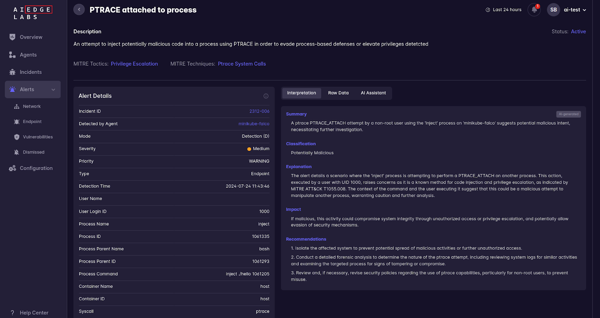
Task: Click the Recommendations heading
Action: [306, 239]
